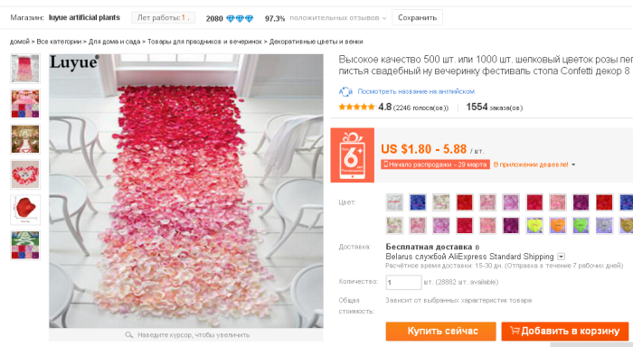
Task: Click the five-star rating icons
Action: point(357,107)
